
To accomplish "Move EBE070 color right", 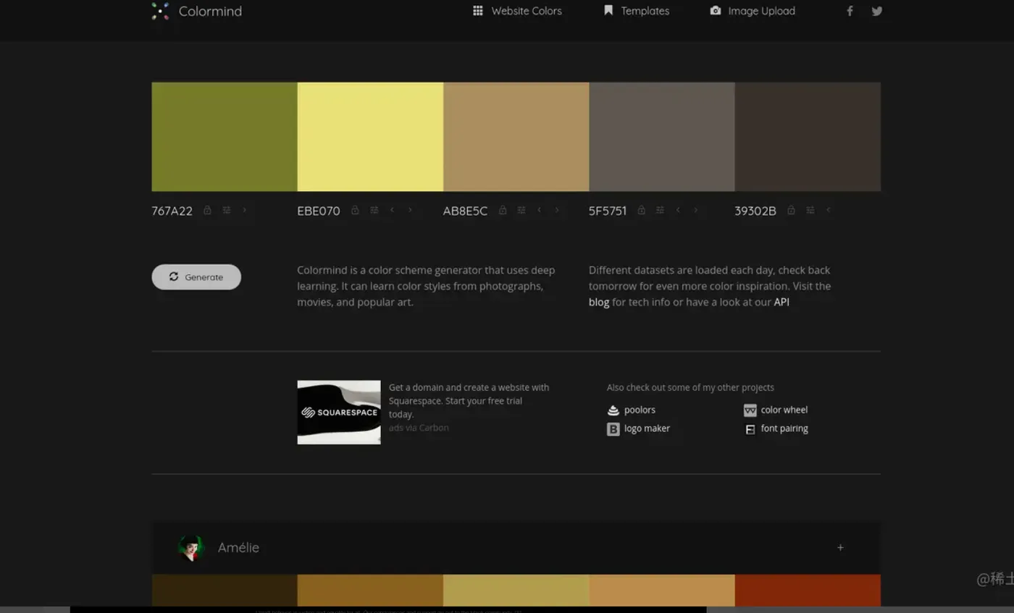I will [410, 211].
